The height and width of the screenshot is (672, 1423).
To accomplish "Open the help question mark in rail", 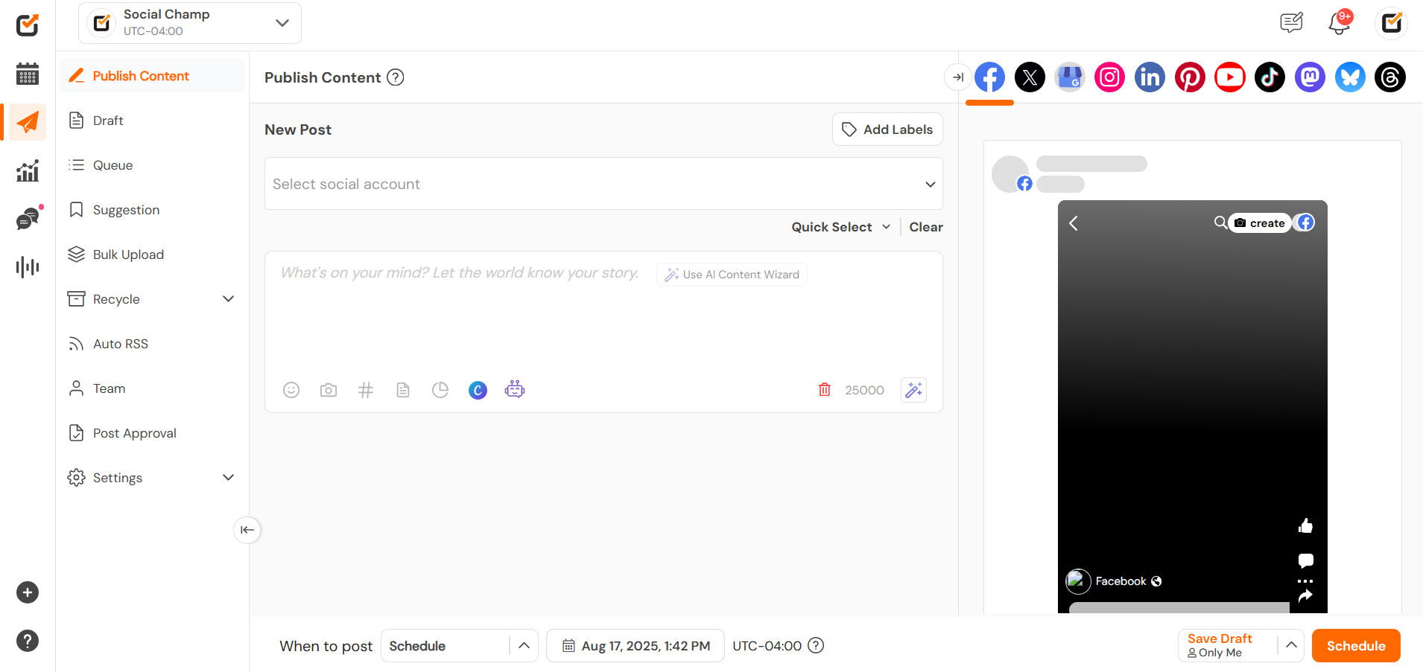I will [x=28, y=641].
